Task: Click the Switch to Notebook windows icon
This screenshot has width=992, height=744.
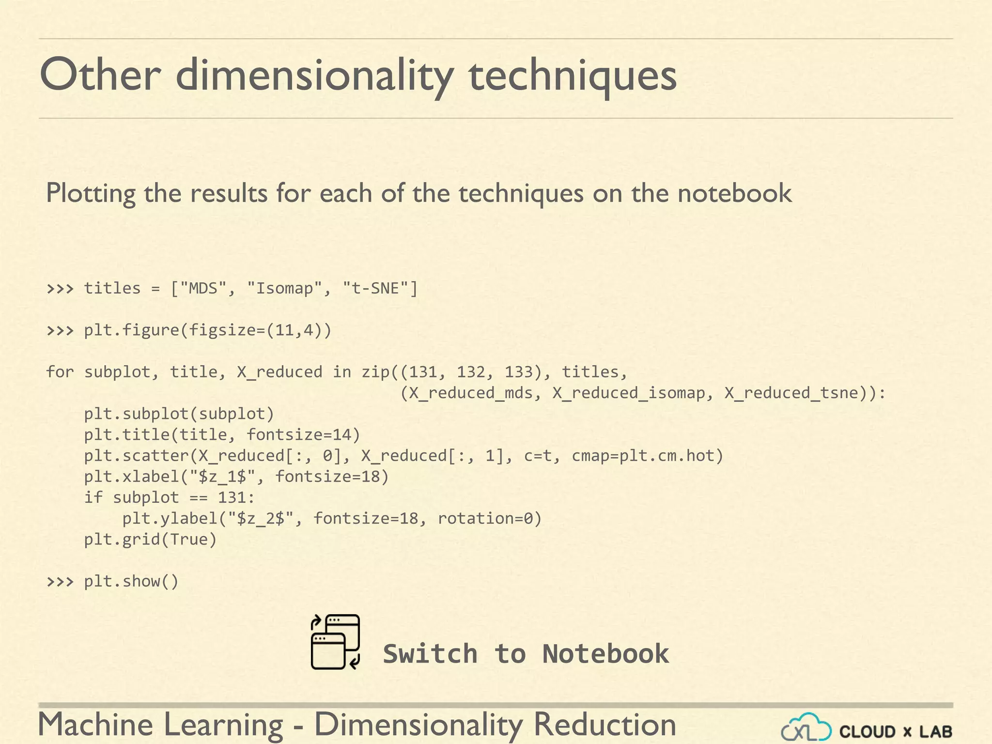Action: click(335, 642)
